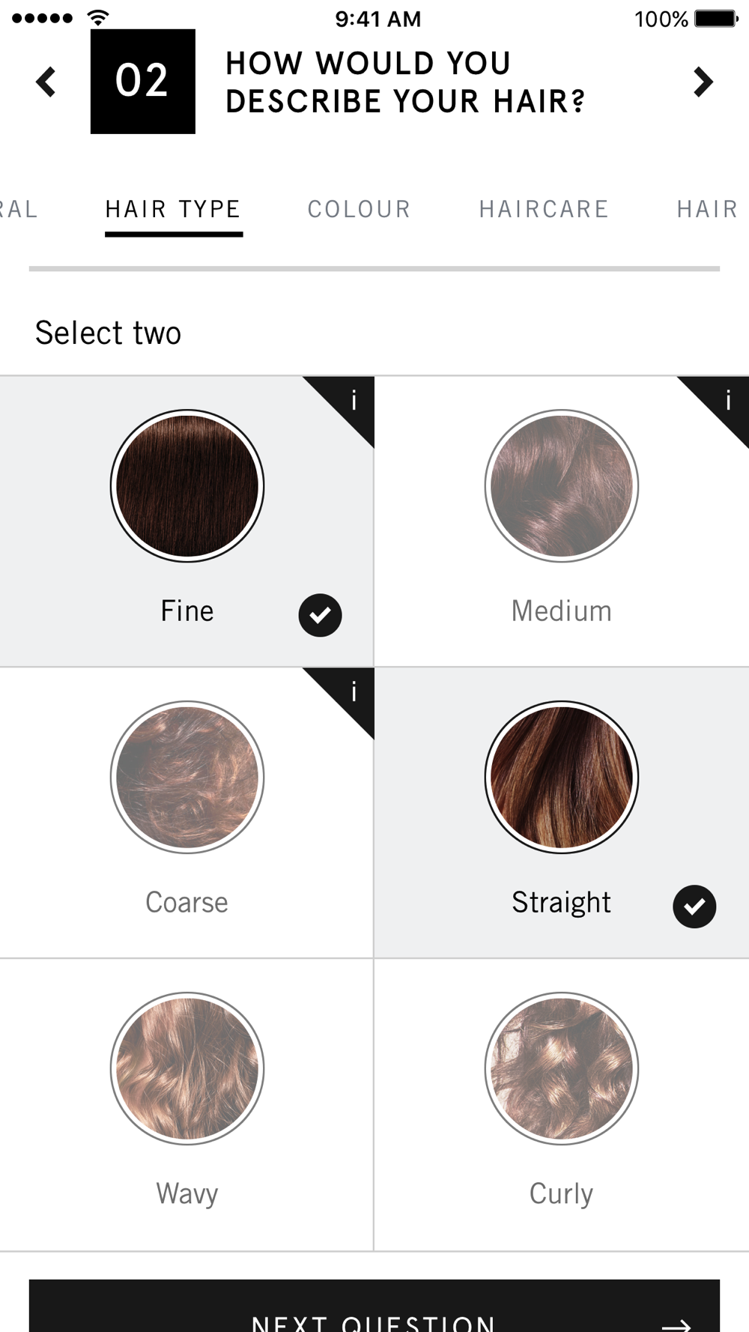Tap the 02 question number badge

tap(142, 82)
